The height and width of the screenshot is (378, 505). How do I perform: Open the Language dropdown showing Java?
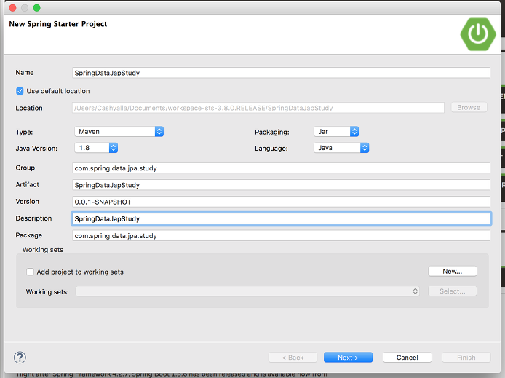341,148
